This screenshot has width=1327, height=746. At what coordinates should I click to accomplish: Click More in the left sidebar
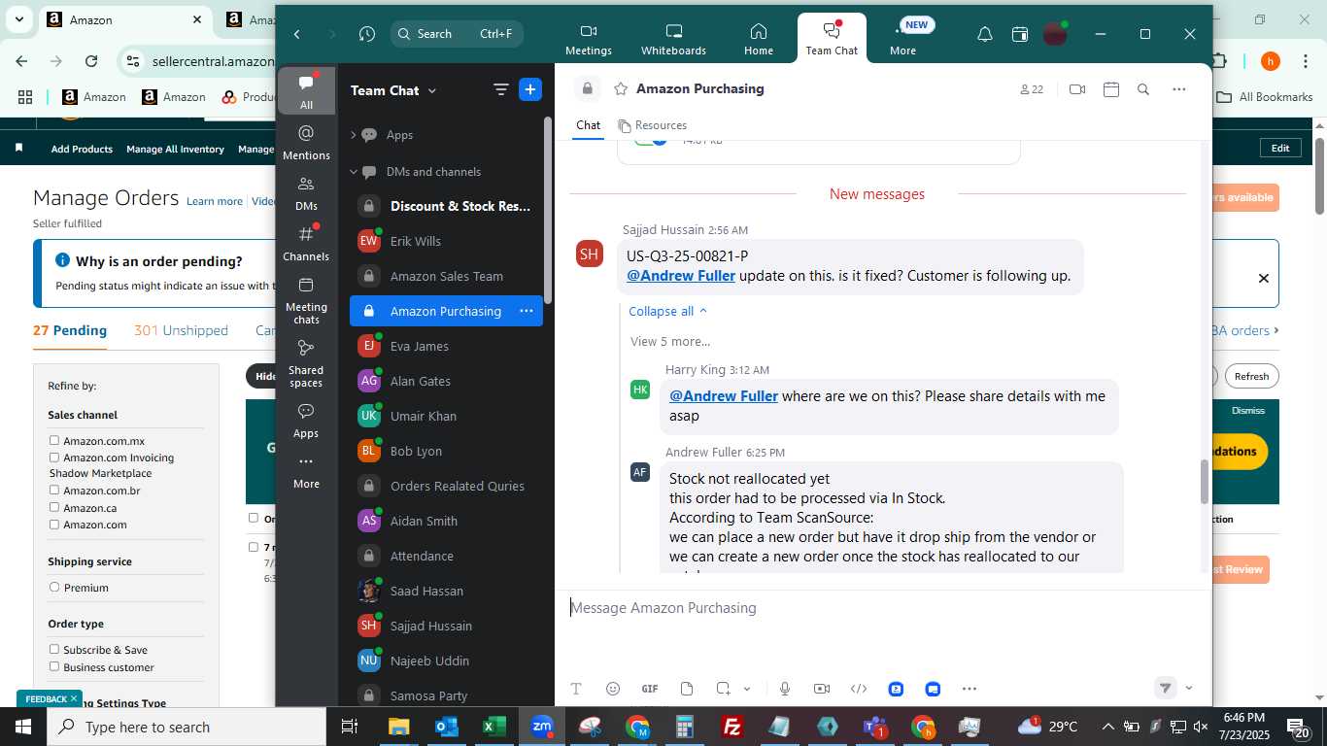(306, 471)
